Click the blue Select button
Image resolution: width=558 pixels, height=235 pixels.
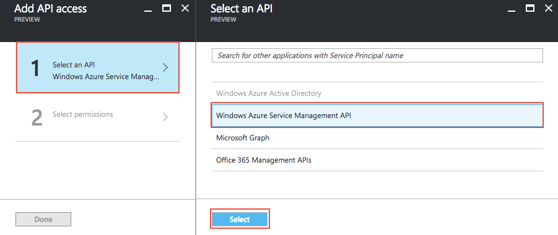tap(240, 220)
